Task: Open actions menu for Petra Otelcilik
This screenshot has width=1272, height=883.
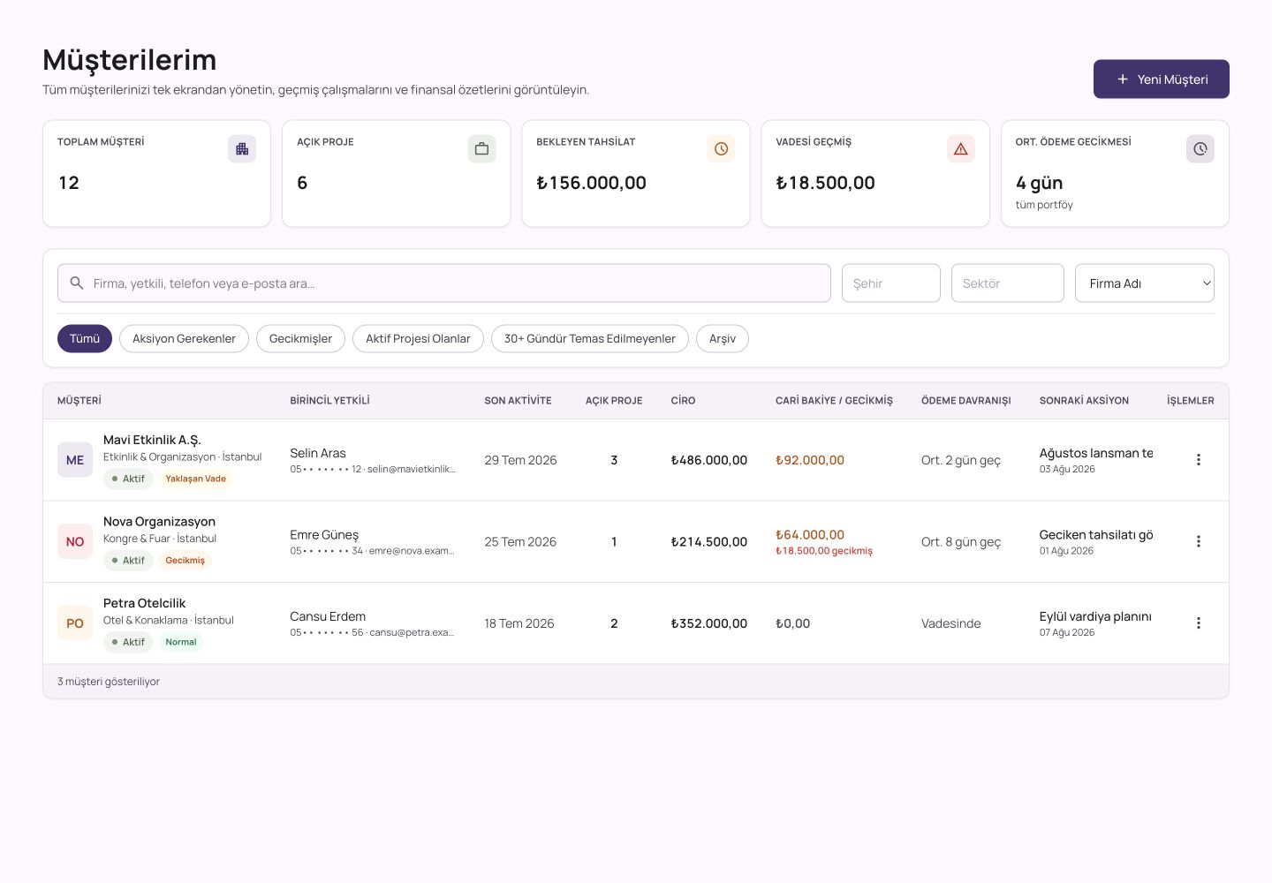Action: (x=1199, y=623)
